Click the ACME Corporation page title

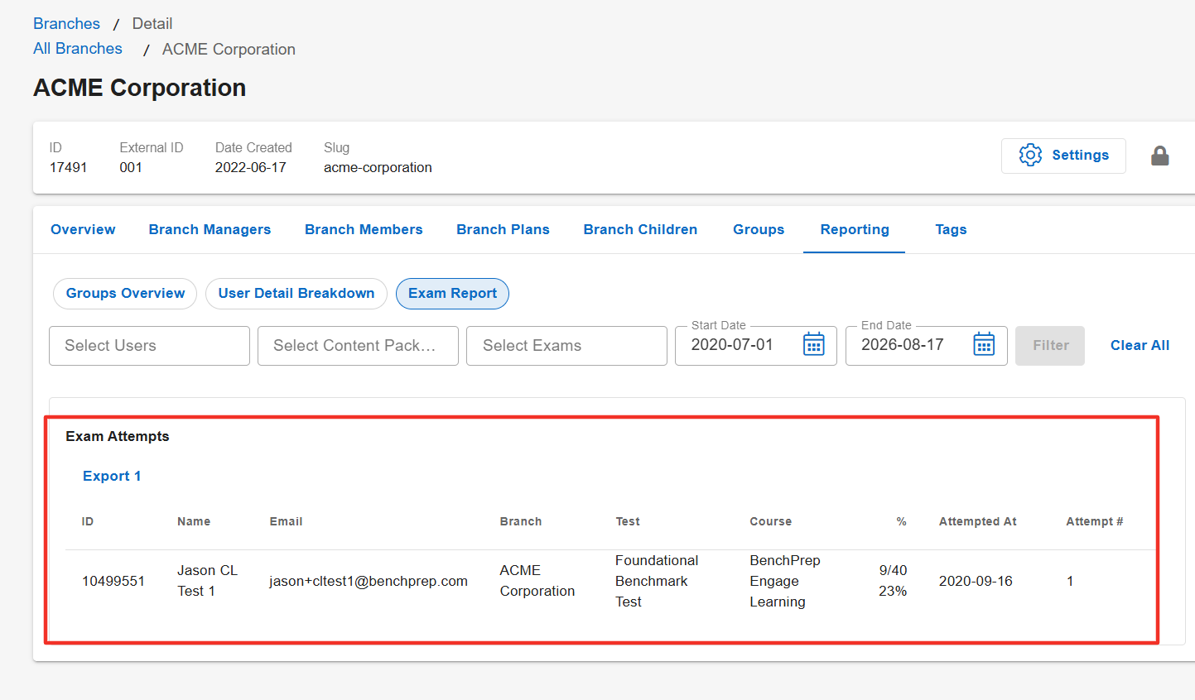(x=140, y=88)
